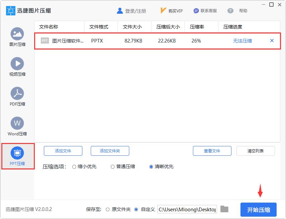Click the VIP purchase V icon

163,11
